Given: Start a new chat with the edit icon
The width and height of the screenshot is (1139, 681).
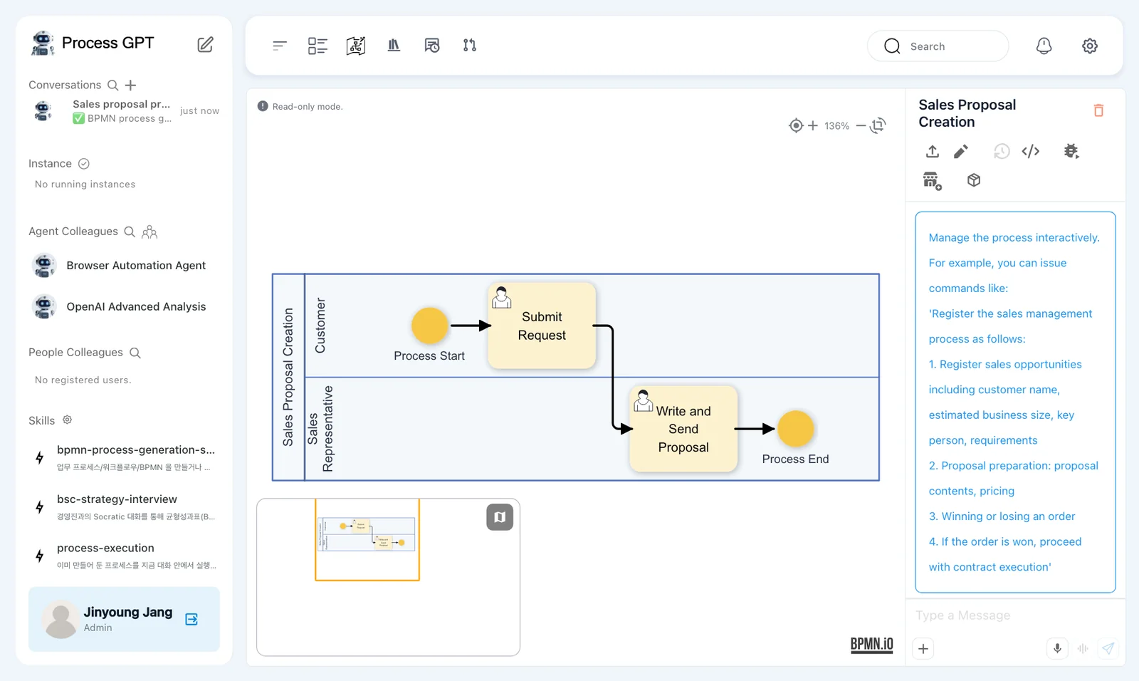Looking at the screenshot, I should coord(205,44).
